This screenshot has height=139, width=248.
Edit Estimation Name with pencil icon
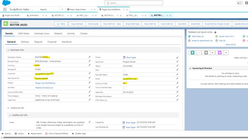(90, 57)
